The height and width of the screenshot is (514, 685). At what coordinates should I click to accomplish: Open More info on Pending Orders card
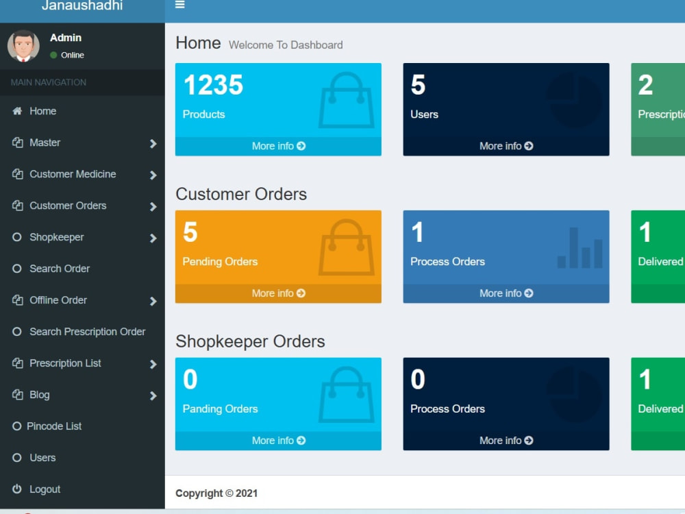[278, 293]
